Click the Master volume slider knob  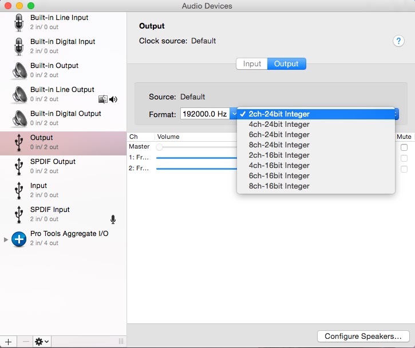click(x=159, y=147)
